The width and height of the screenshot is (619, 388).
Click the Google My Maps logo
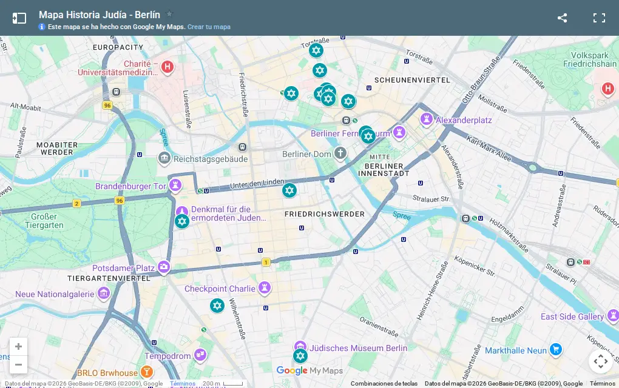click(309, 370)
